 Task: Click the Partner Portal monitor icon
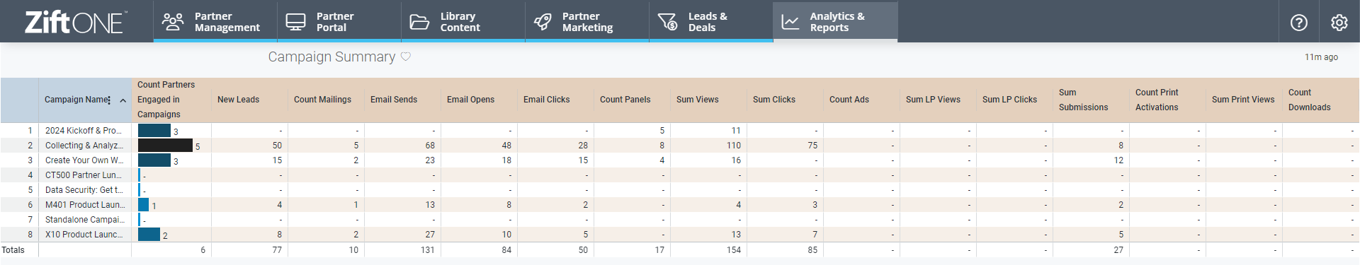click(x=295, y=22)
